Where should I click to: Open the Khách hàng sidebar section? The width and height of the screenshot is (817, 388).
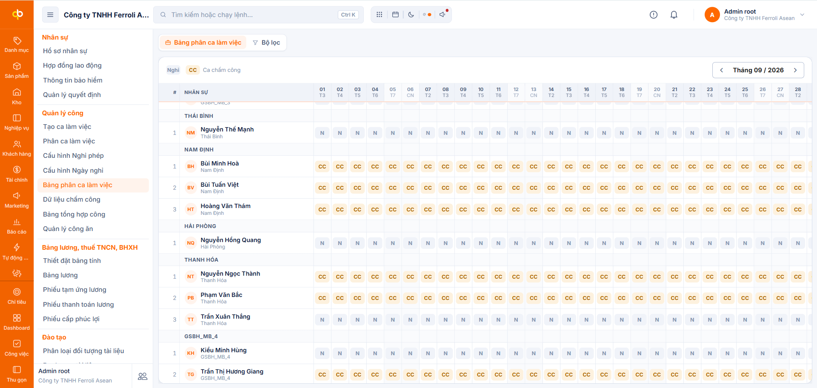click(17, 148)
